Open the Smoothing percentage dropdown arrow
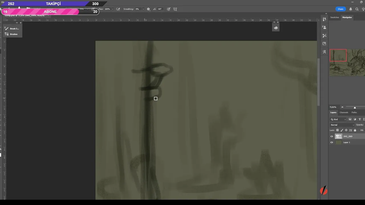The image size is (365, 205). point(143,9)
